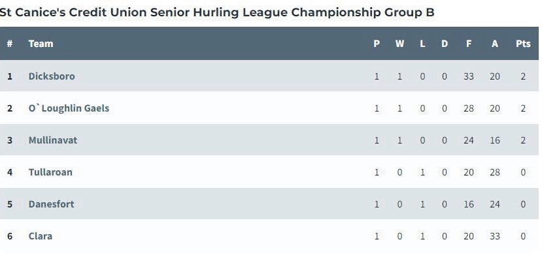Click the Group B championship title heading
This screenshot has height=259, width=542.
click(216, 12)
